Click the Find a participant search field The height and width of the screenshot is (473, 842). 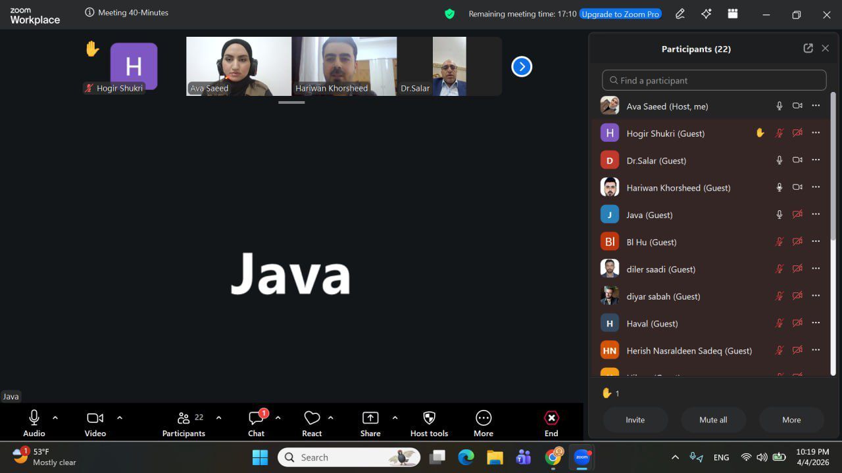(x=714, y=80)
